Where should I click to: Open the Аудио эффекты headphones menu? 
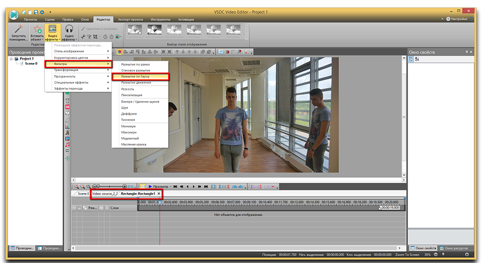coord(69,33)
